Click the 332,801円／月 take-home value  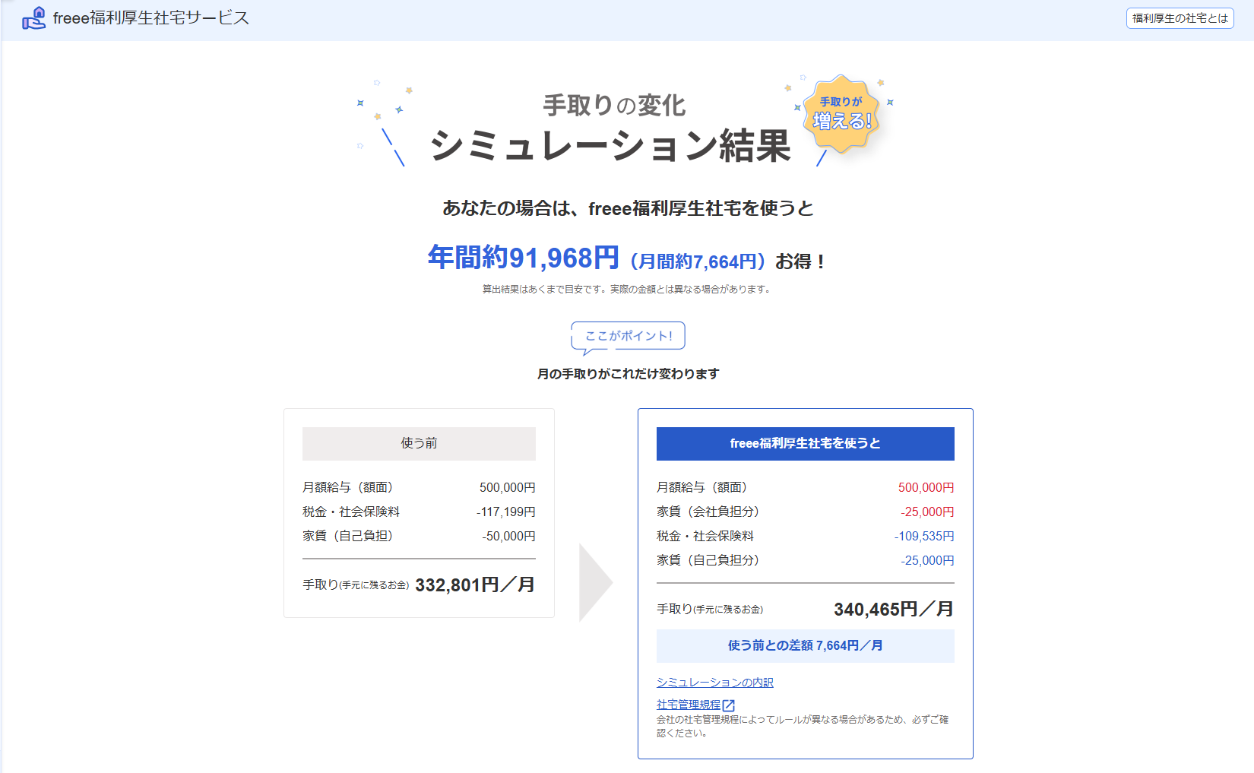[x=475, y=585]
